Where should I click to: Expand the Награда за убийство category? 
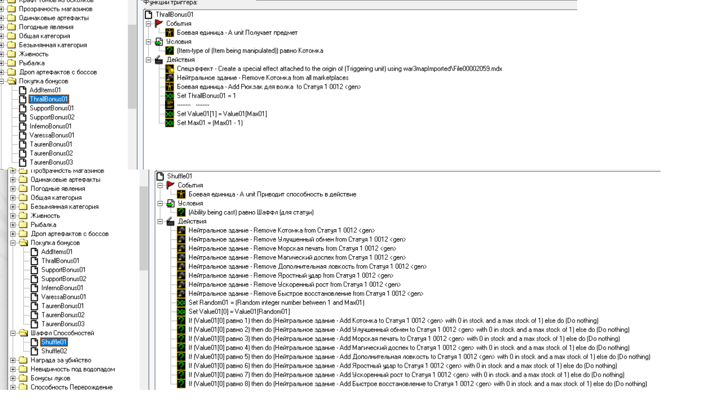coord(13,360)
